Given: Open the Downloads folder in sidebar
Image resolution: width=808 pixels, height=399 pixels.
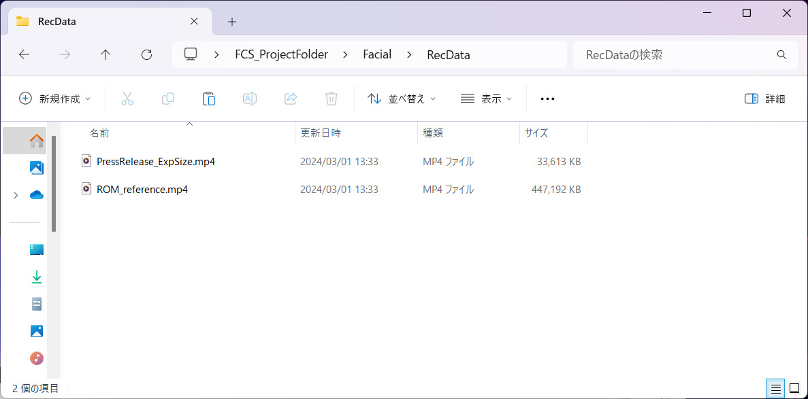Looking at the screenshot, I should click(37, 277).
